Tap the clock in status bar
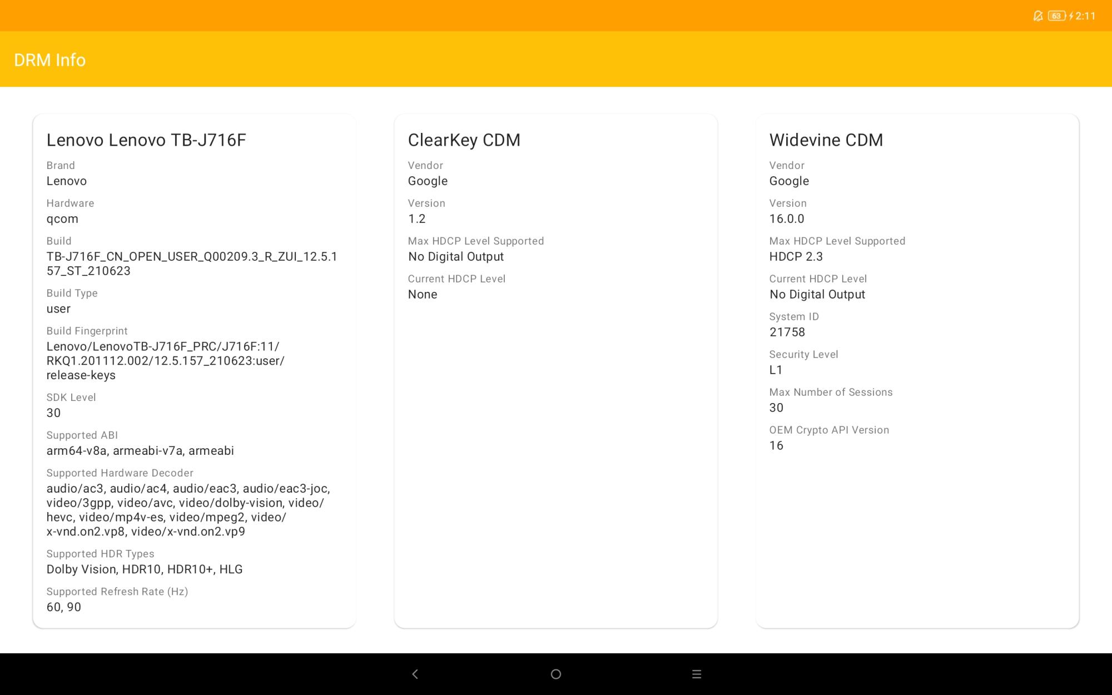 [x=1085, y=16]
